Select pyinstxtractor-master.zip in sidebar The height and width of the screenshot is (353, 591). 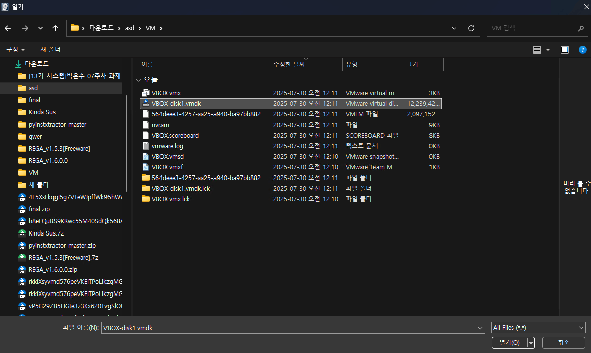click(x=62, y=245)
